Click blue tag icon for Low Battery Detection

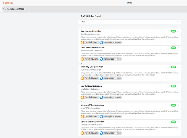click(101, 97)
